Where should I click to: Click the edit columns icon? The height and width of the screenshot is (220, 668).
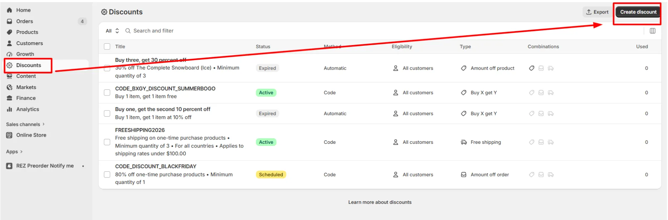pos(653,31)
